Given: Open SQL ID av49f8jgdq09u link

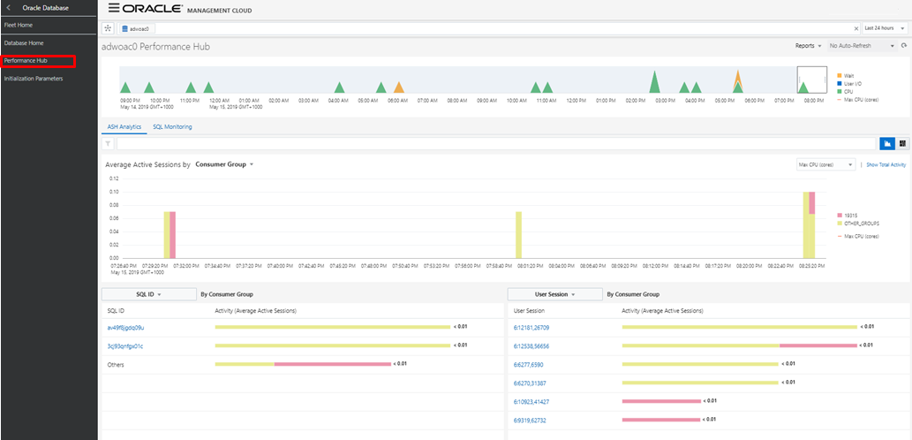Looking at the screenshot, I should pos(125,328).
